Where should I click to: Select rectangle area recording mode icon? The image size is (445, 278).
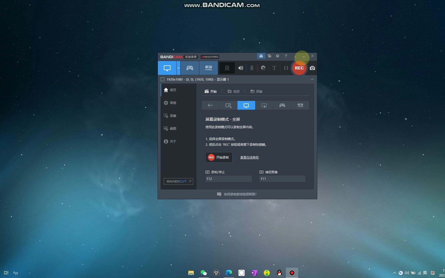click(x=228, y=105)
